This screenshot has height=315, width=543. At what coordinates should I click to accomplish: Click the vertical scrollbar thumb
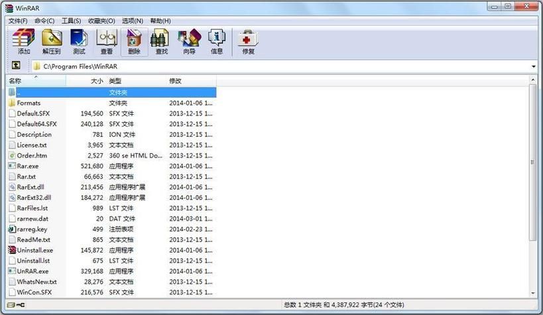tap(532, 162)
